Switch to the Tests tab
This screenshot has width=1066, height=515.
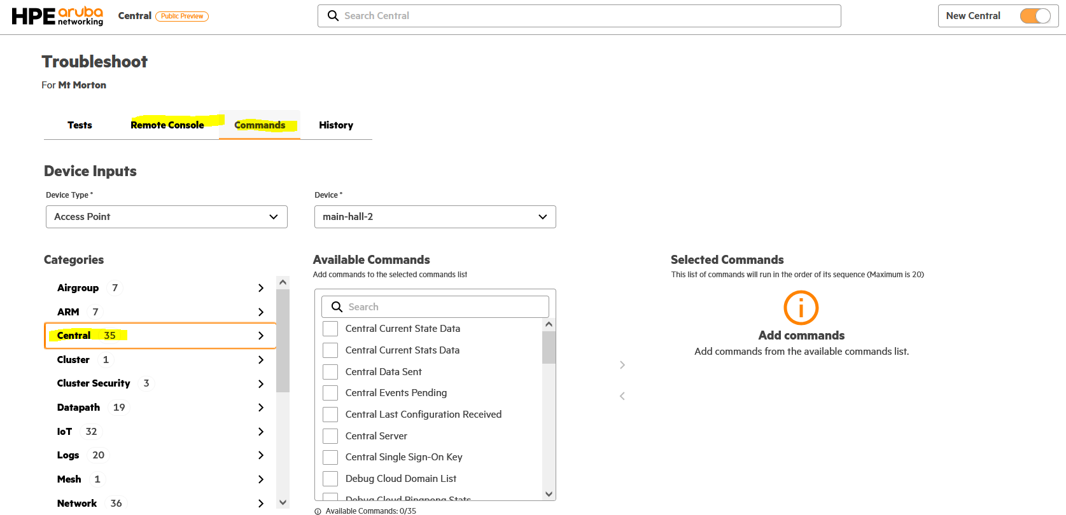[80, 125]
